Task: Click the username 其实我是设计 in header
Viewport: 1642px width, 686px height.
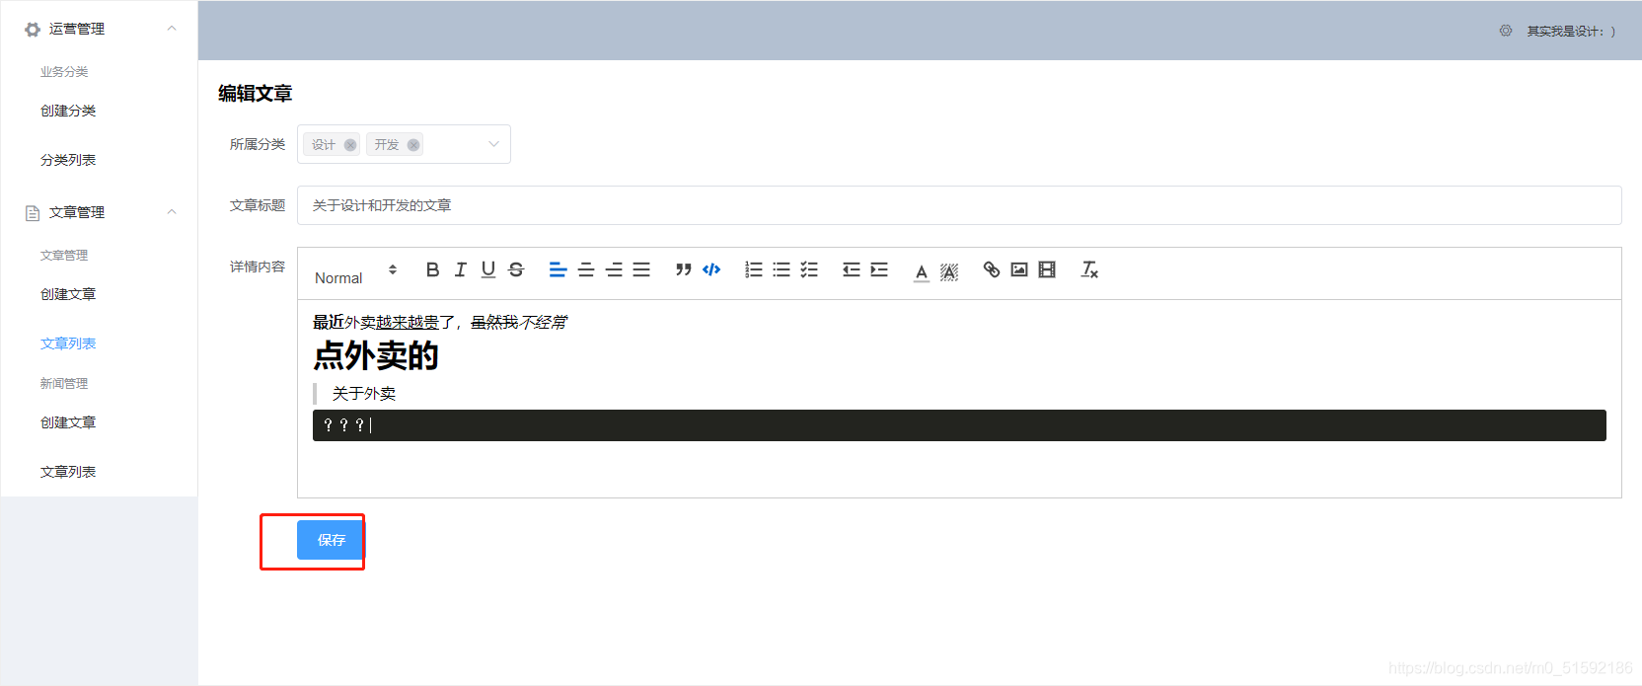Action: click(x=1571, y=32)
